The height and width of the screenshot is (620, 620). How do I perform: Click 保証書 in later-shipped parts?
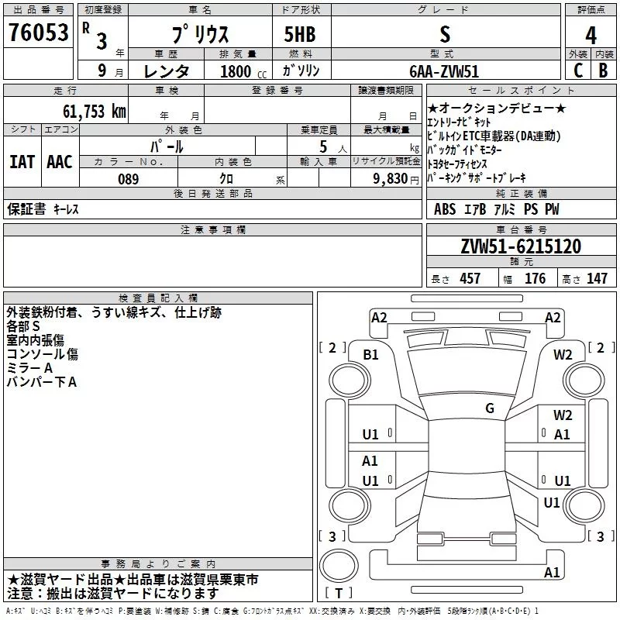pos(26,208)
